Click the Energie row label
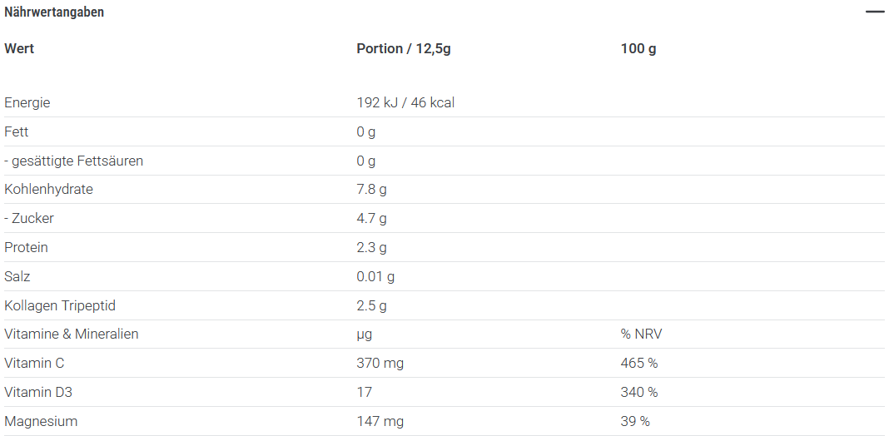The width and height of the screenshot is (889, 436). click(27, 103)
